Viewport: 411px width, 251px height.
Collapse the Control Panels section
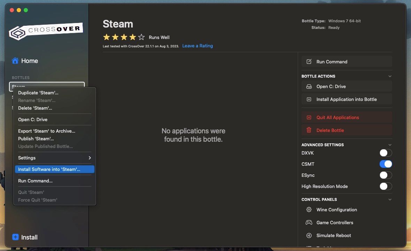(x=390, y=199)
